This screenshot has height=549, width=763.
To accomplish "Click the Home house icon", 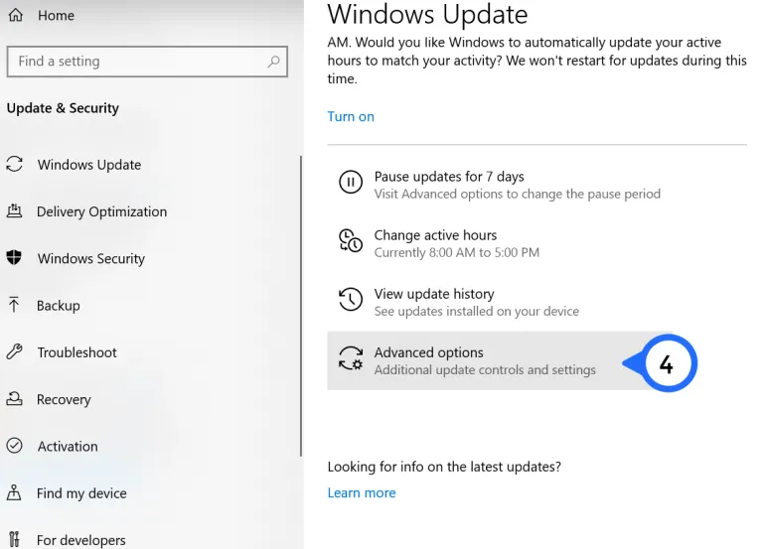I will coord(16,15).
